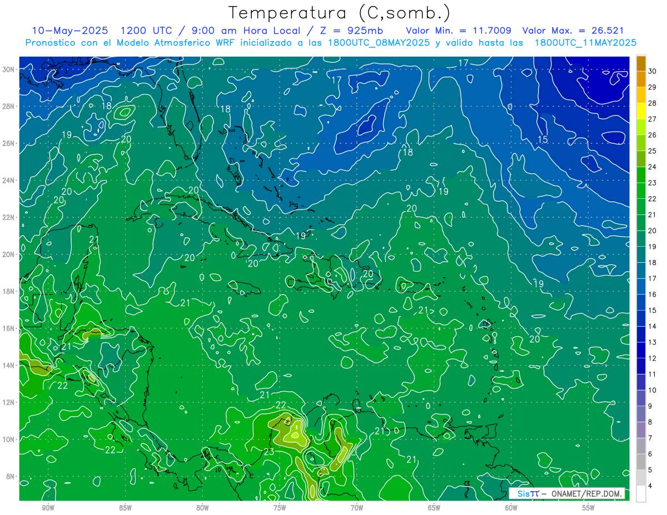Click the "10N" latitude axis label
This screenshot has width=667, height=515.
tap(9, 439)
